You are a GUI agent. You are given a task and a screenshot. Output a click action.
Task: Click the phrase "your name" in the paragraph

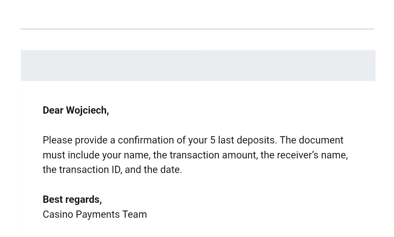(126, 155)
